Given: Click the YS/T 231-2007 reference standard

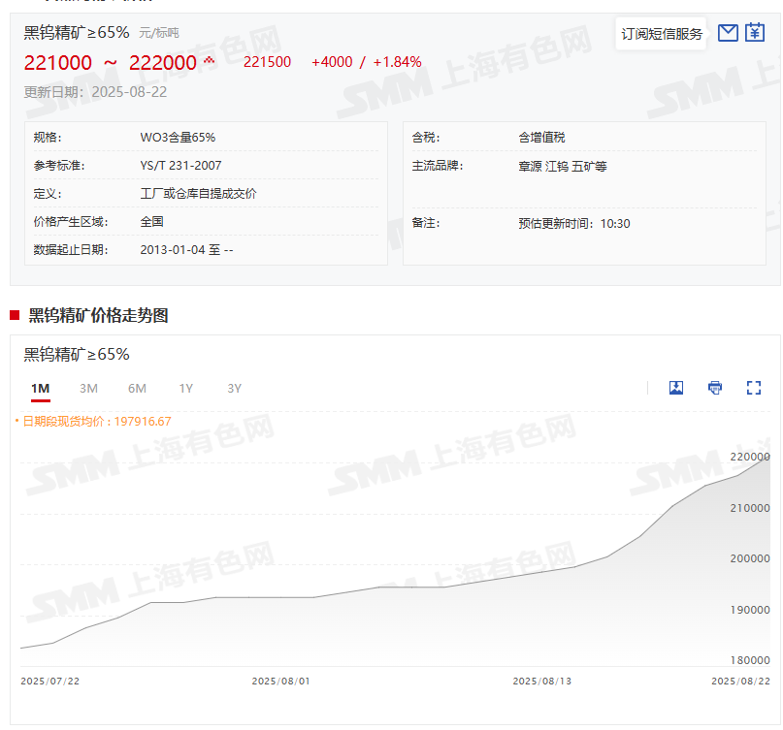Looking at the screenshot, I should coord(180,166).
